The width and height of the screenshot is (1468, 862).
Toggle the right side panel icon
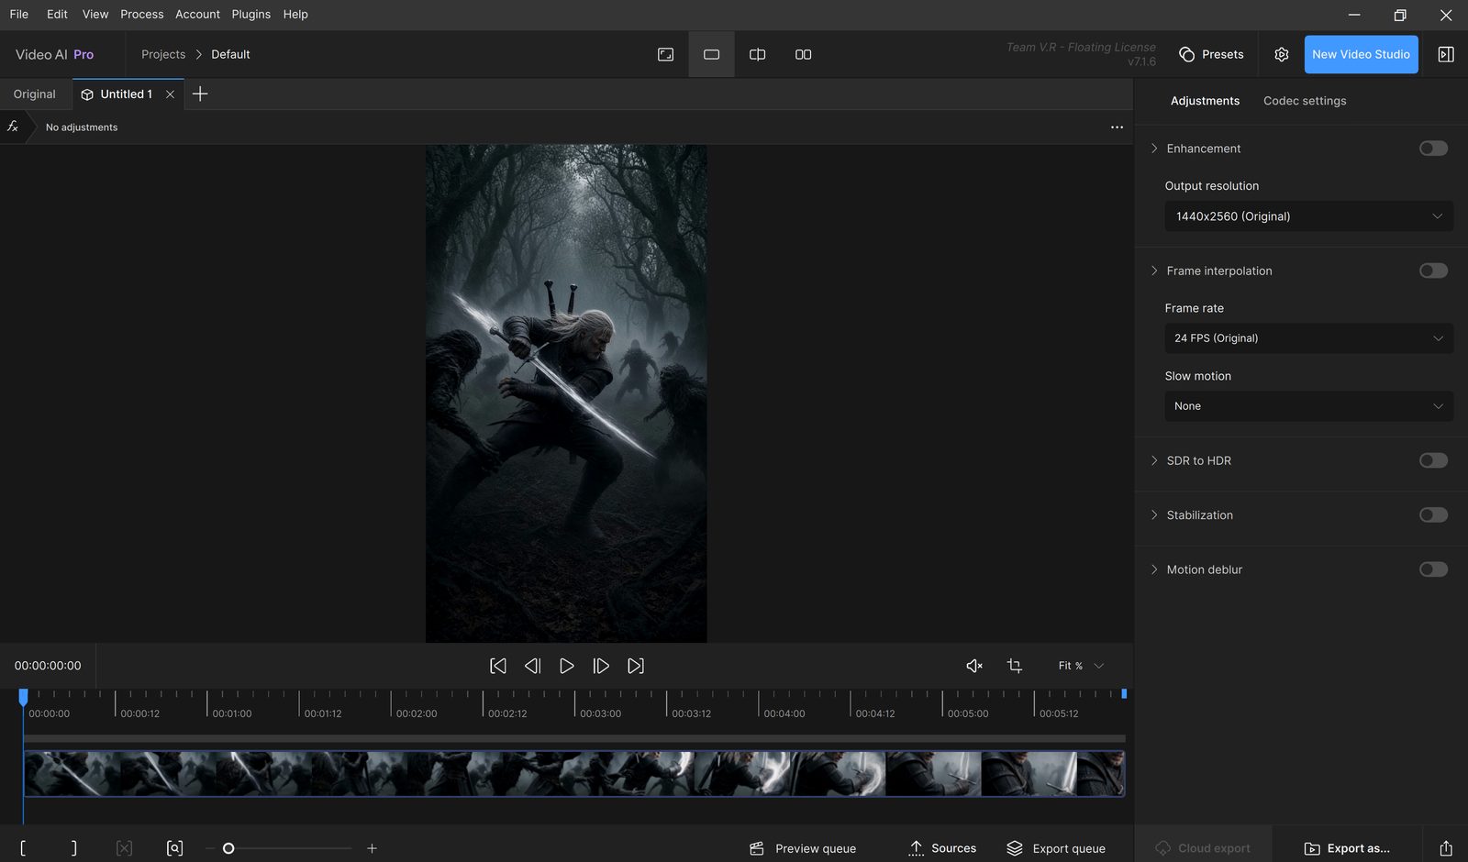point(1446,54)
